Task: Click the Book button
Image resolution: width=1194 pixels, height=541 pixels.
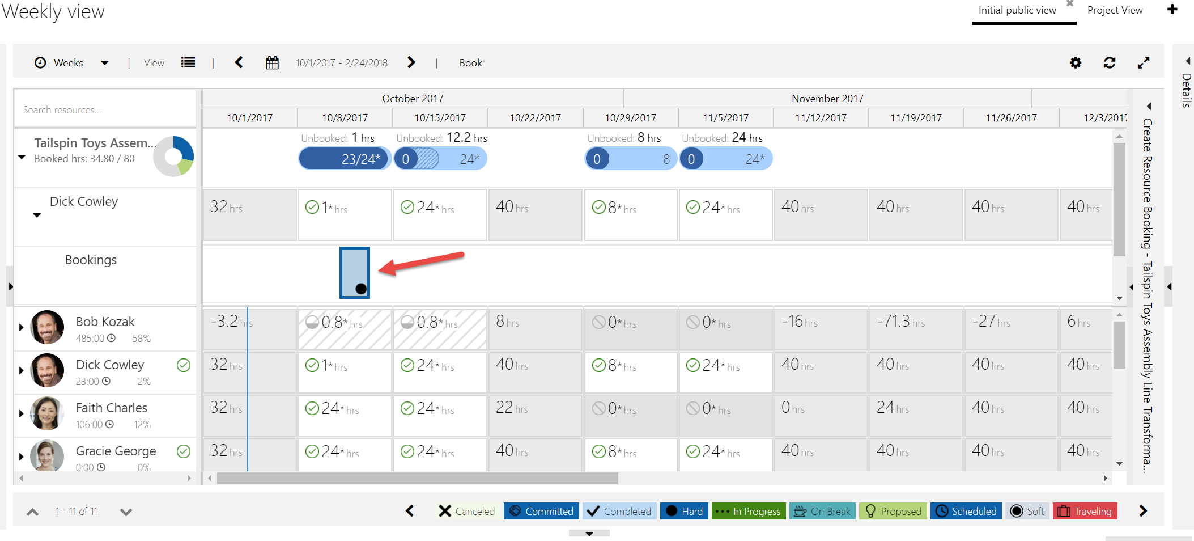Action: (470, 63)
